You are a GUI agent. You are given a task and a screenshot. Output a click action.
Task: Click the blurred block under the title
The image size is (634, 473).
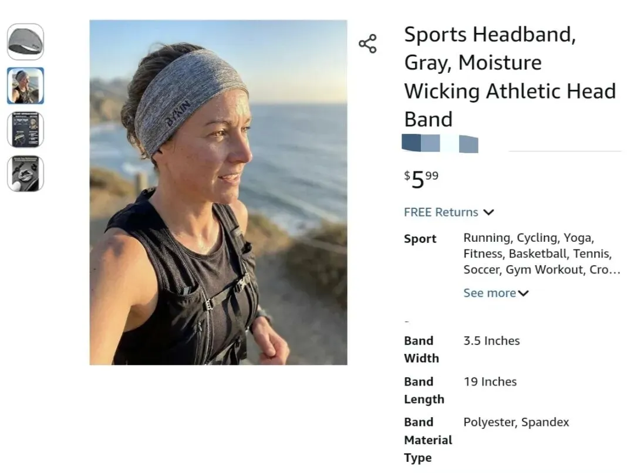coord(440,143)
